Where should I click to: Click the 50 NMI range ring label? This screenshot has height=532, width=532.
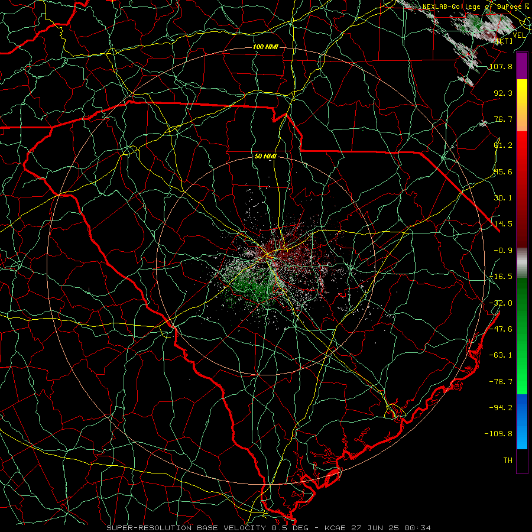pyautogui.click(x=265, y=157)
